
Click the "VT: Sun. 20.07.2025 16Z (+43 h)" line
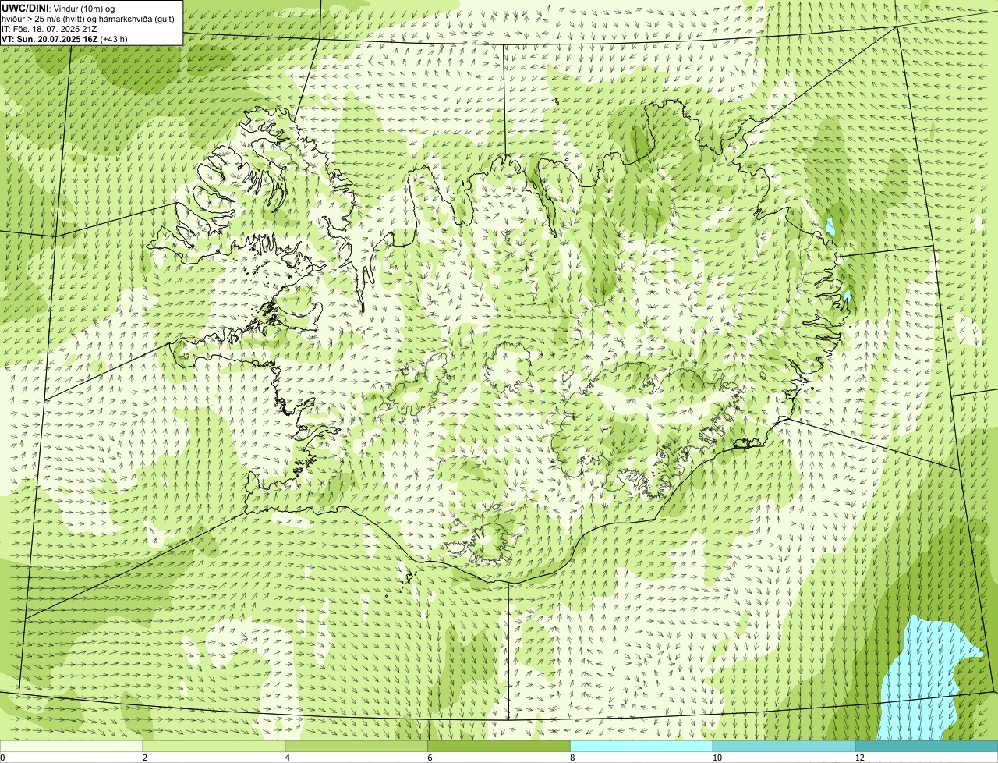(x=65, y=38)
